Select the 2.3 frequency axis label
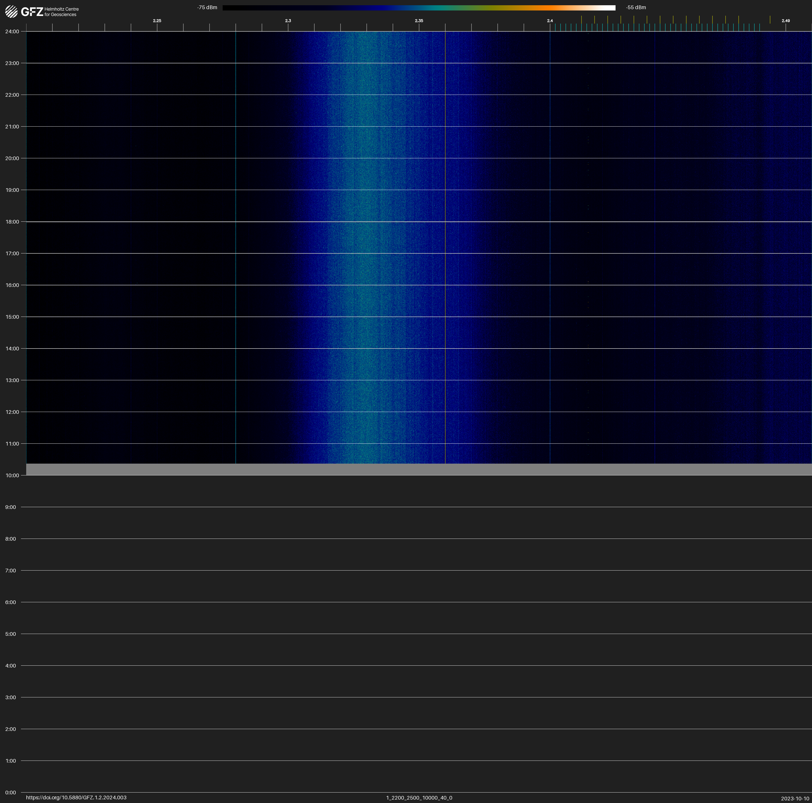The width and height of the screenshot is (812, 803). coord(288,21)
